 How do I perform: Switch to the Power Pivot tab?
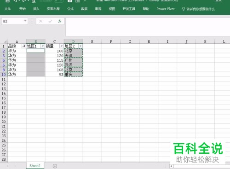pos(166,9)
